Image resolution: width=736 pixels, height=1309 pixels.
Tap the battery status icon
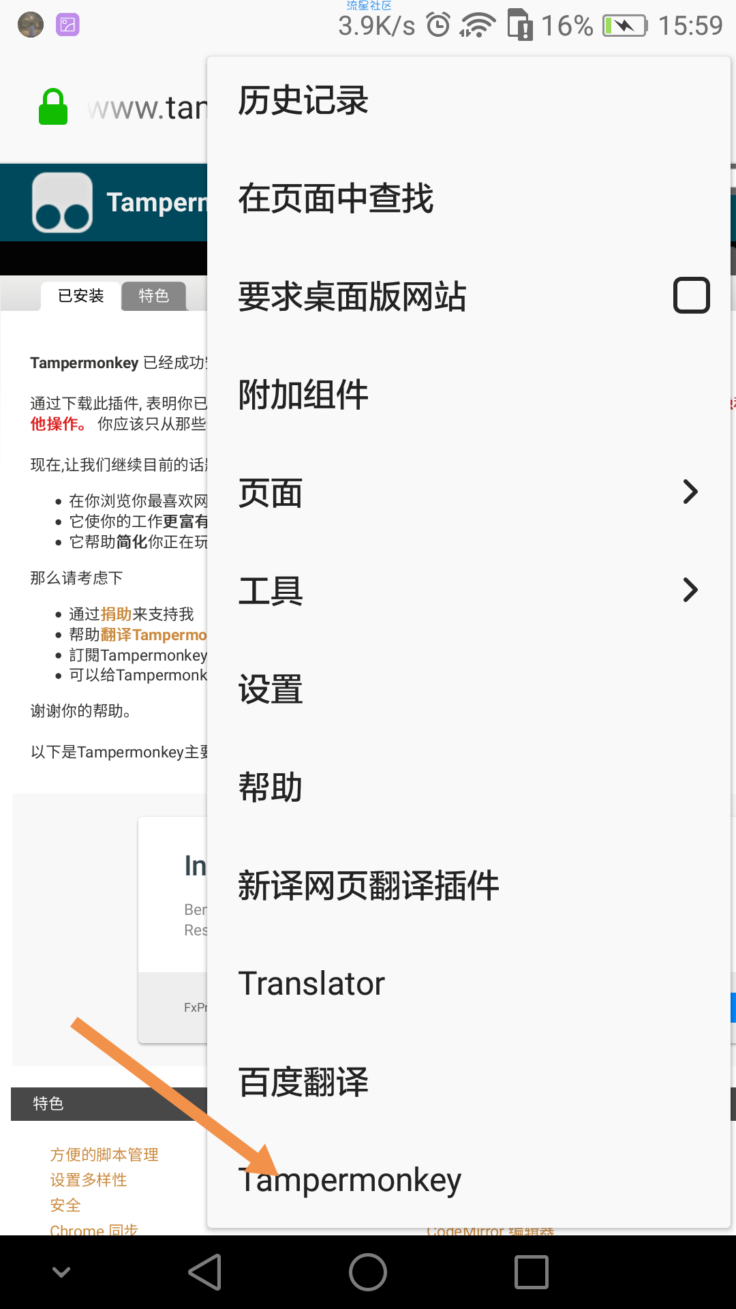click(x=625, y=26)
